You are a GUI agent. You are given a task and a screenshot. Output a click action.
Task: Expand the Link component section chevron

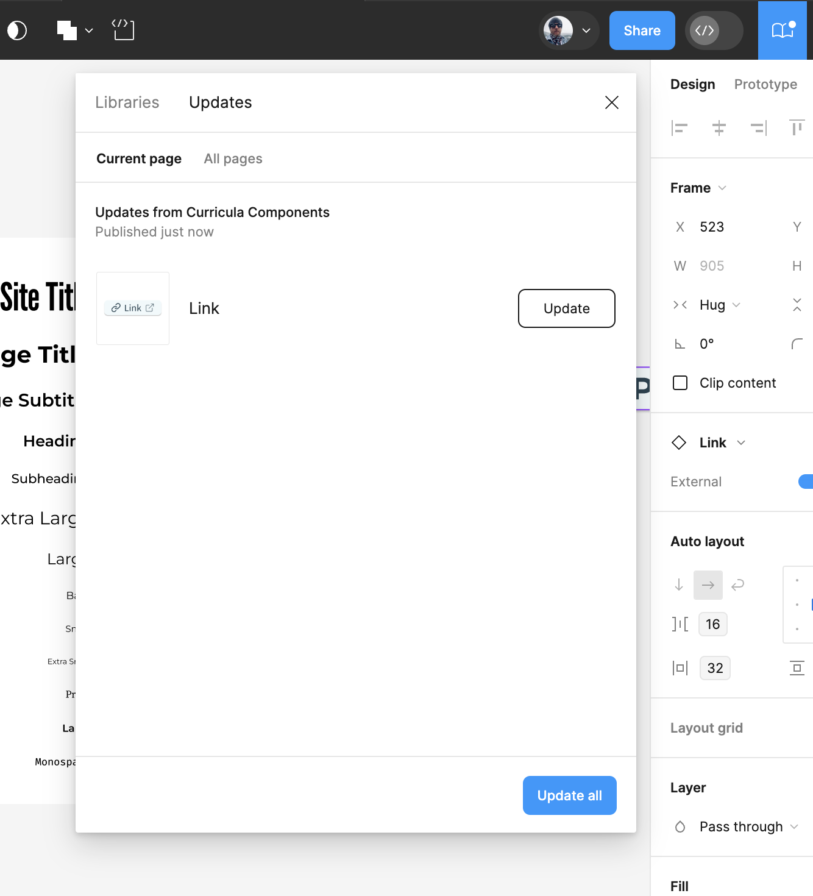click(x=742, y=443)
